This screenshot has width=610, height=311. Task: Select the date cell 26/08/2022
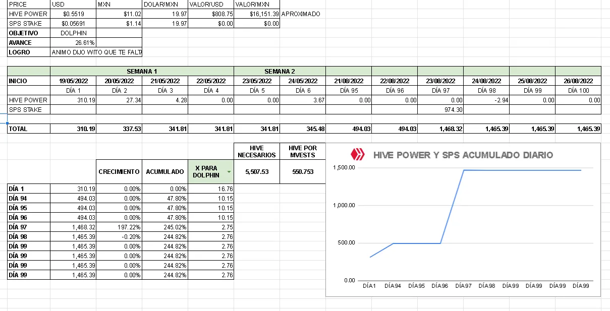[x=578, y=81]
